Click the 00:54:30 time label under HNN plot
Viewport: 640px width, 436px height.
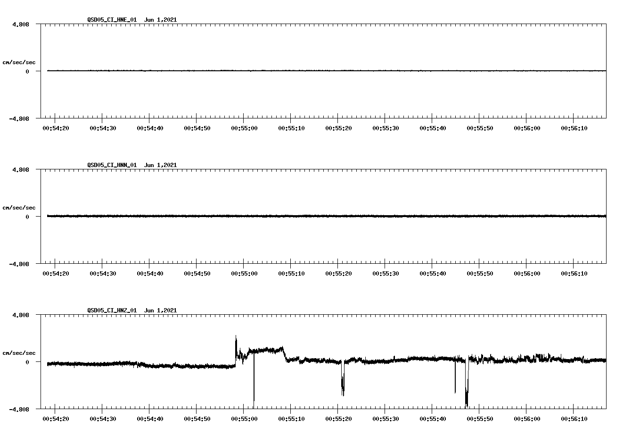[103, 274]
